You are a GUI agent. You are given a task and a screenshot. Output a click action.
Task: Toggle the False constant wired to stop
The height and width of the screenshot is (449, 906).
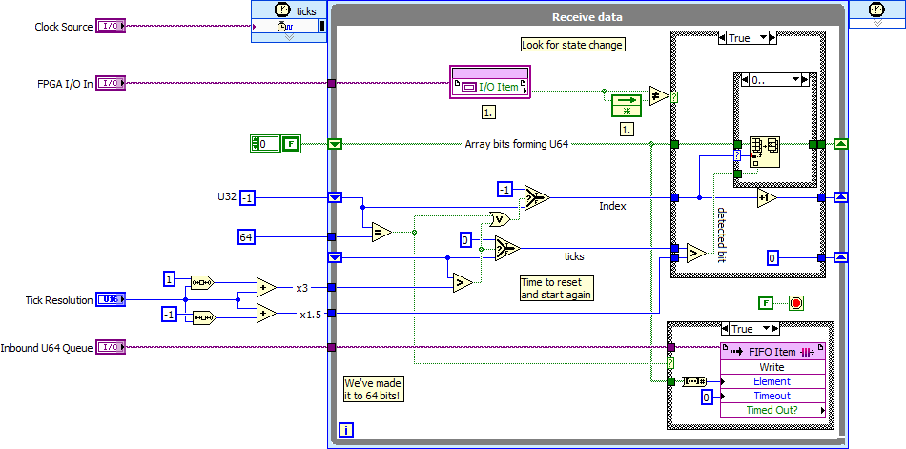[766, 303]
